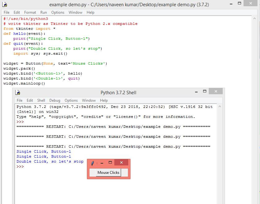Open the editor's Options menu
The height and width of the screenshot is (204, 260).
tap(58, 12)
